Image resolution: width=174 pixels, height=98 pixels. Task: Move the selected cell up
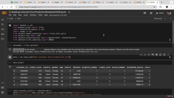pos(141,54)
